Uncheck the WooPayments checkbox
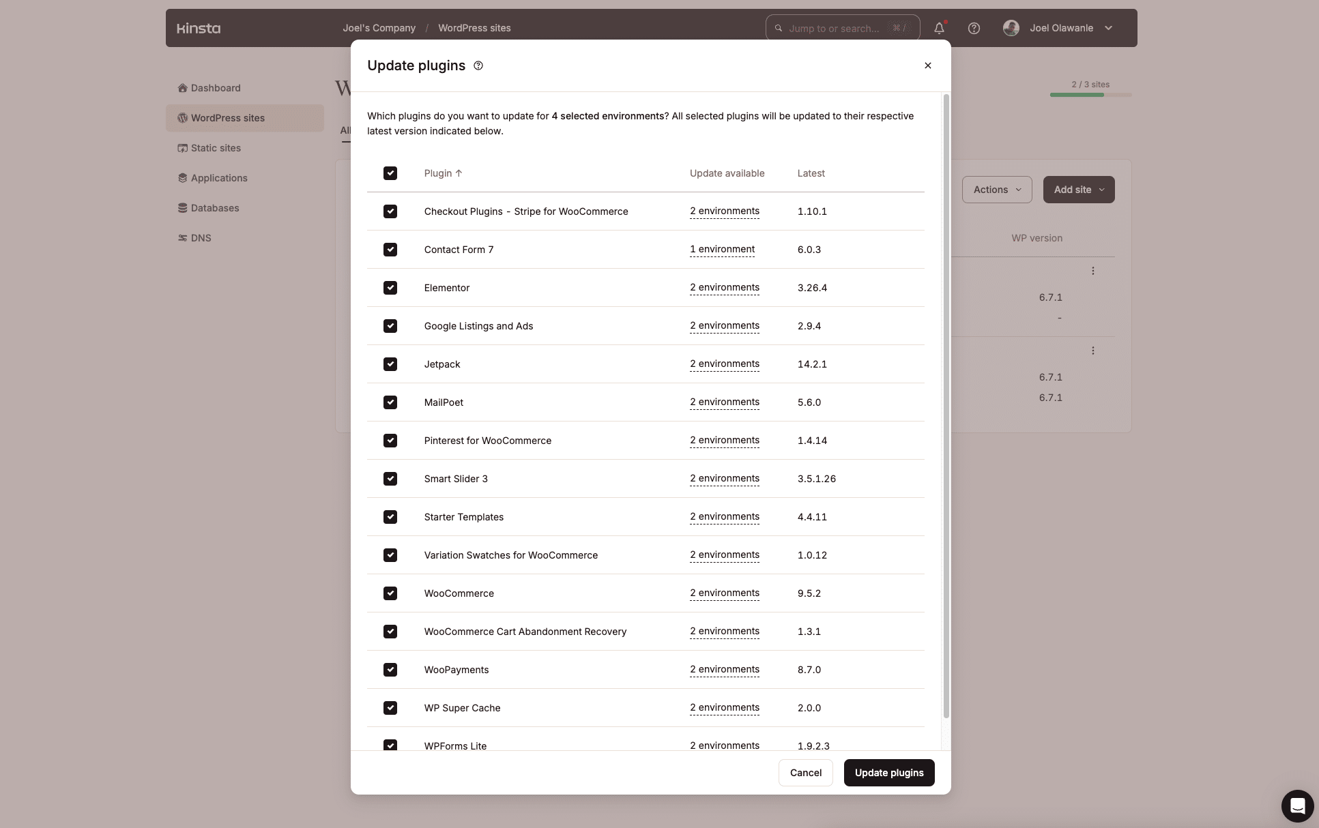1319x828 pixels. 390,670
